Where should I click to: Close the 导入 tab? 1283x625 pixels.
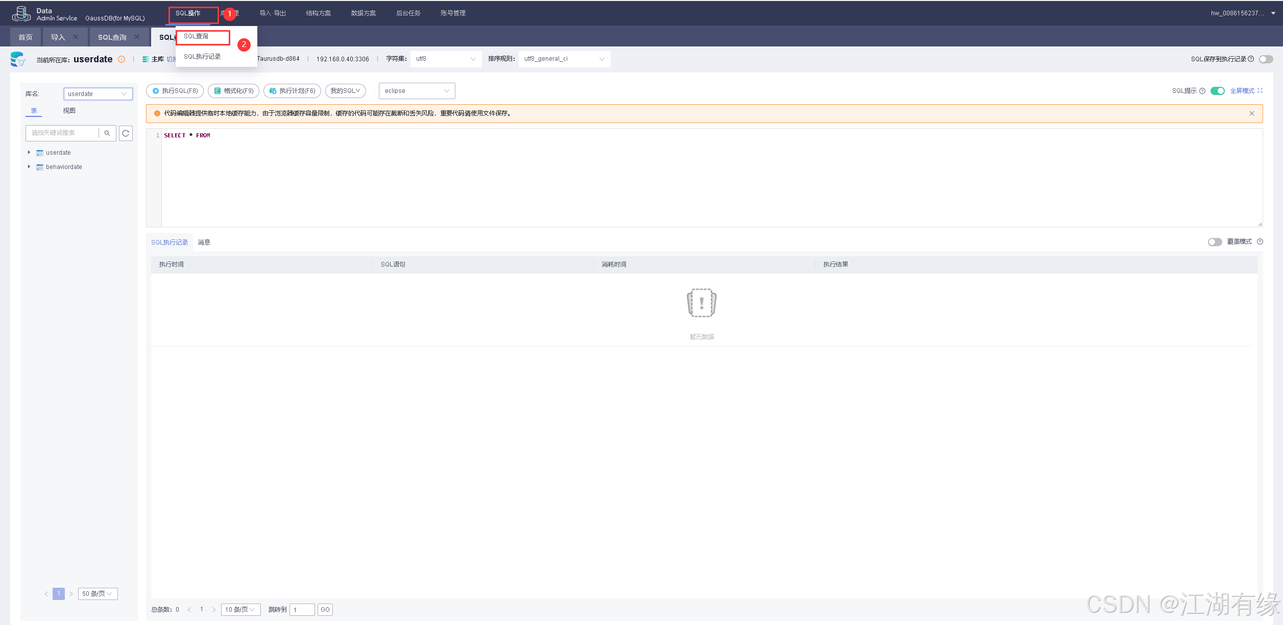[76, 37]
